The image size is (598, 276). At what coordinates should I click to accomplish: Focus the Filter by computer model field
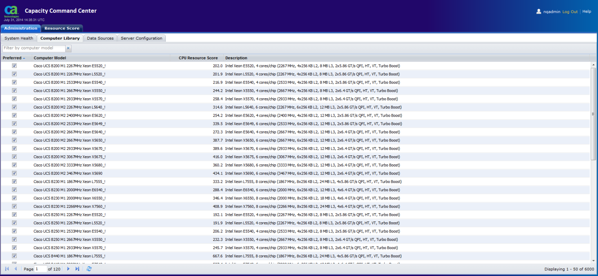point(34,48)
